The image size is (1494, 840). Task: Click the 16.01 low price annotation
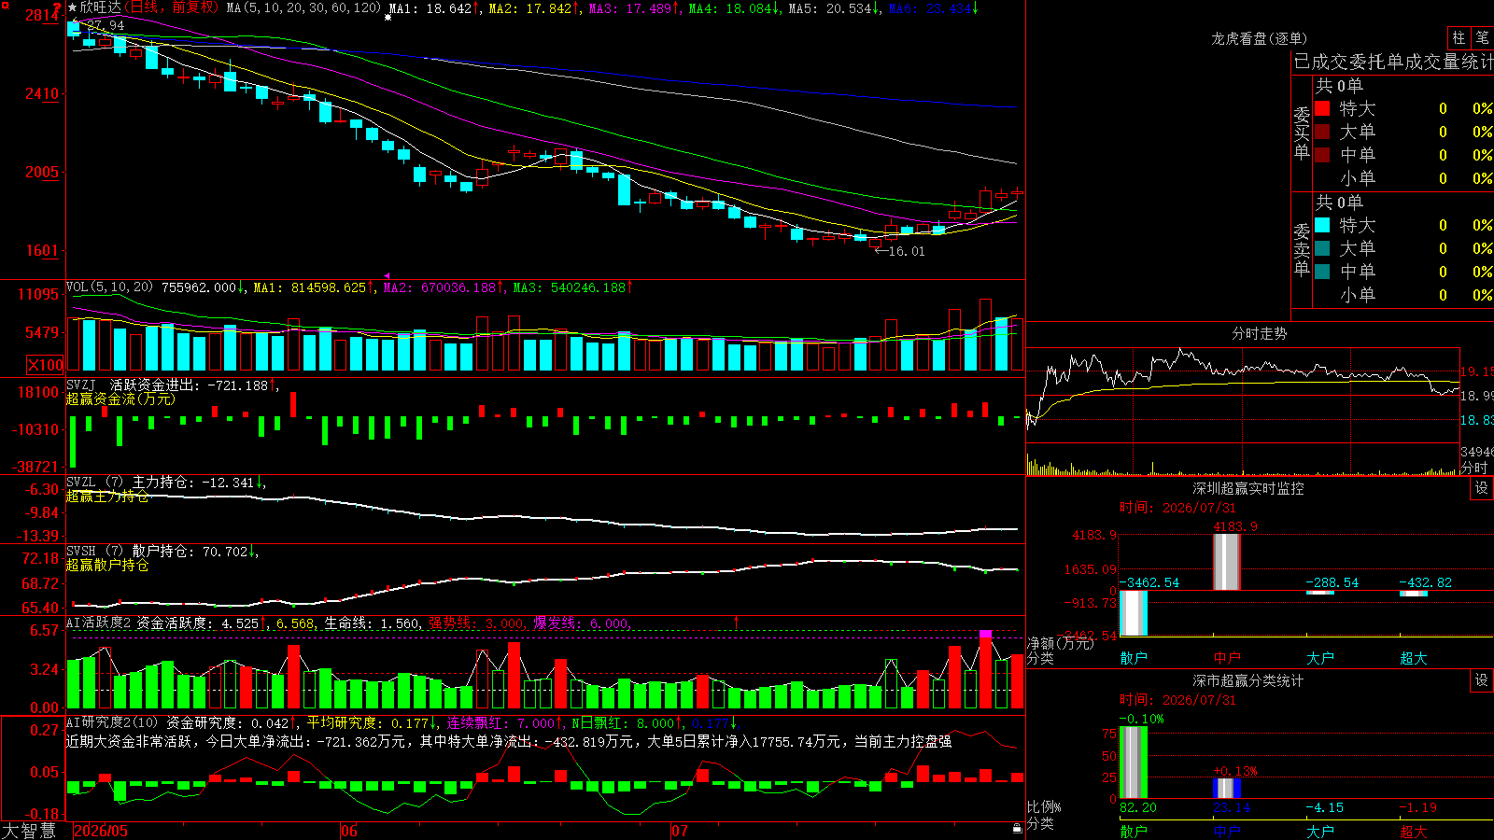point(906,251)
